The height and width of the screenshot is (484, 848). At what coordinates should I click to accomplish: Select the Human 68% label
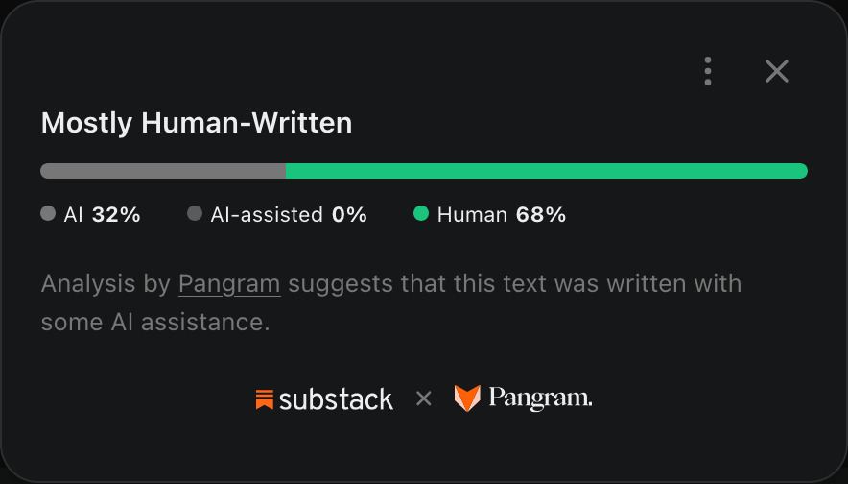502,215
